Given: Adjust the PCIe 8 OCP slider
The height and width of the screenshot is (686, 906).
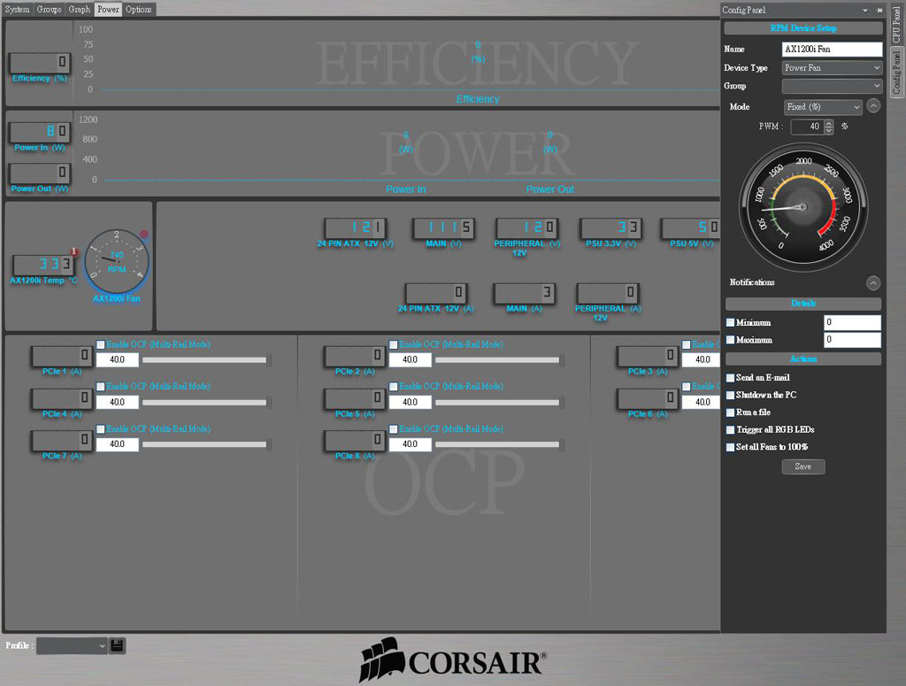Looking at the screenshot, I should 500,444.
